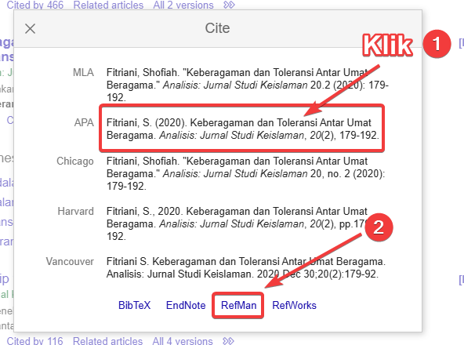
Task: Click the Chicago style label
Action: [75, 161]
